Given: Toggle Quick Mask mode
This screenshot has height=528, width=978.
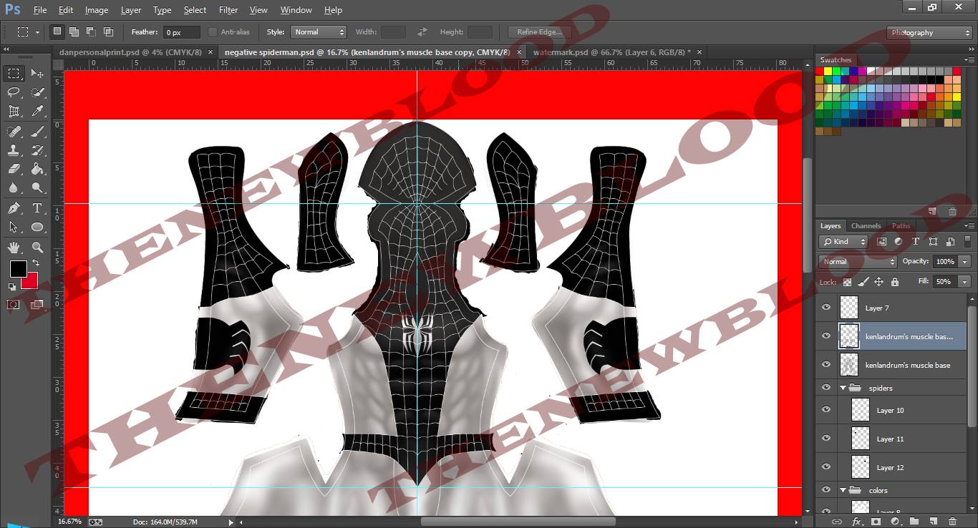Looking at the screenshot, I should [x=14, y=305].
